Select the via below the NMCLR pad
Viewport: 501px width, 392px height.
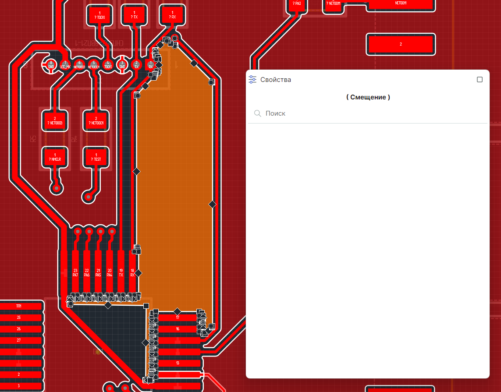pos(56,189)
